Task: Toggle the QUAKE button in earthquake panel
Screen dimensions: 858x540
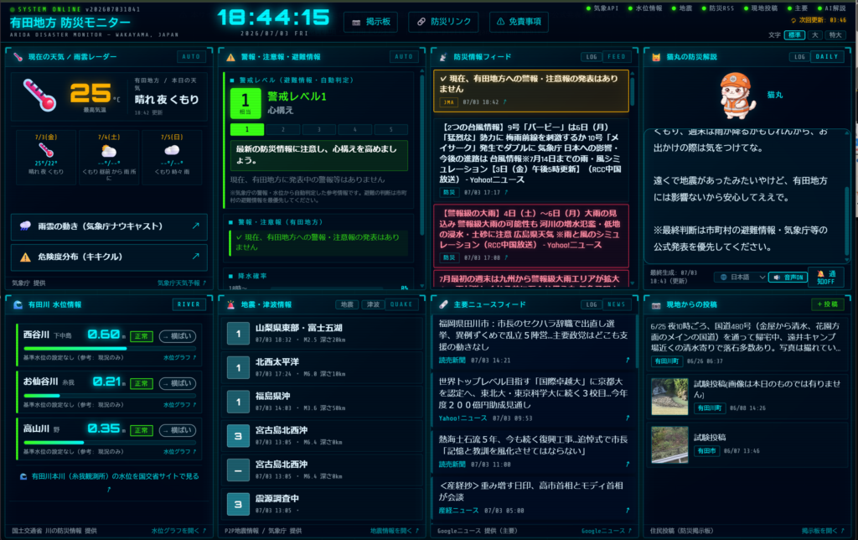Action: pyautogui.click(x=401, y=304)
